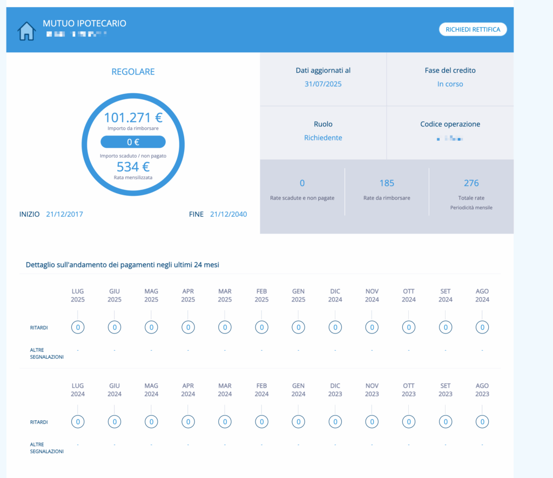Click the 101.271 € amount to repay
This screenshot has width=553, height=478.
[133, 118]
